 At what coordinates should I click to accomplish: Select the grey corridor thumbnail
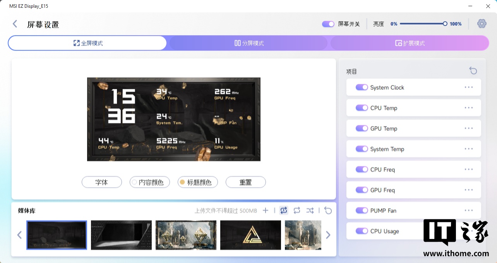(121, 235)
